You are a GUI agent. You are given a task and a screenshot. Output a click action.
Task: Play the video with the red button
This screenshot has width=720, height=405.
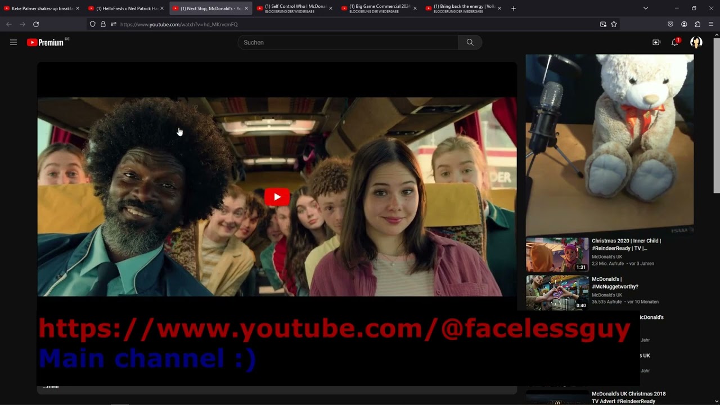(x=277, y=197)
